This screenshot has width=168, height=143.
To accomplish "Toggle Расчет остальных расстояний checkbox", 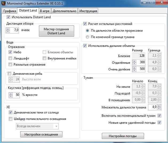I will pos(85,24).
